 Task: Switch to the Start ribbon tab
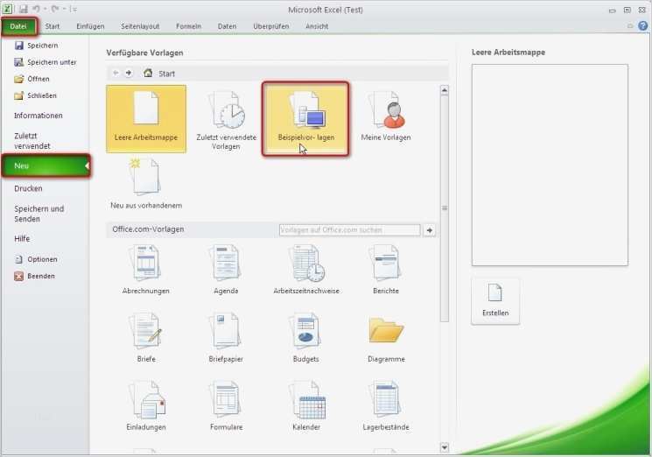(x=53, y=26)
